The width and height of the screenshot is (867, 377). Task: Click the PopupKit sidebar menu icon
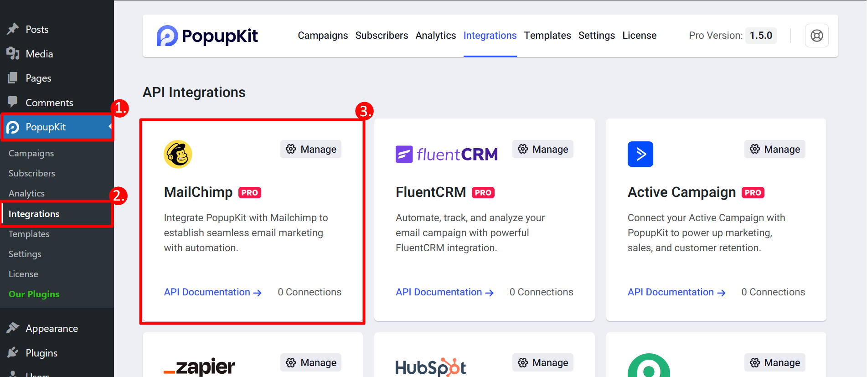[x=13, y=127]
